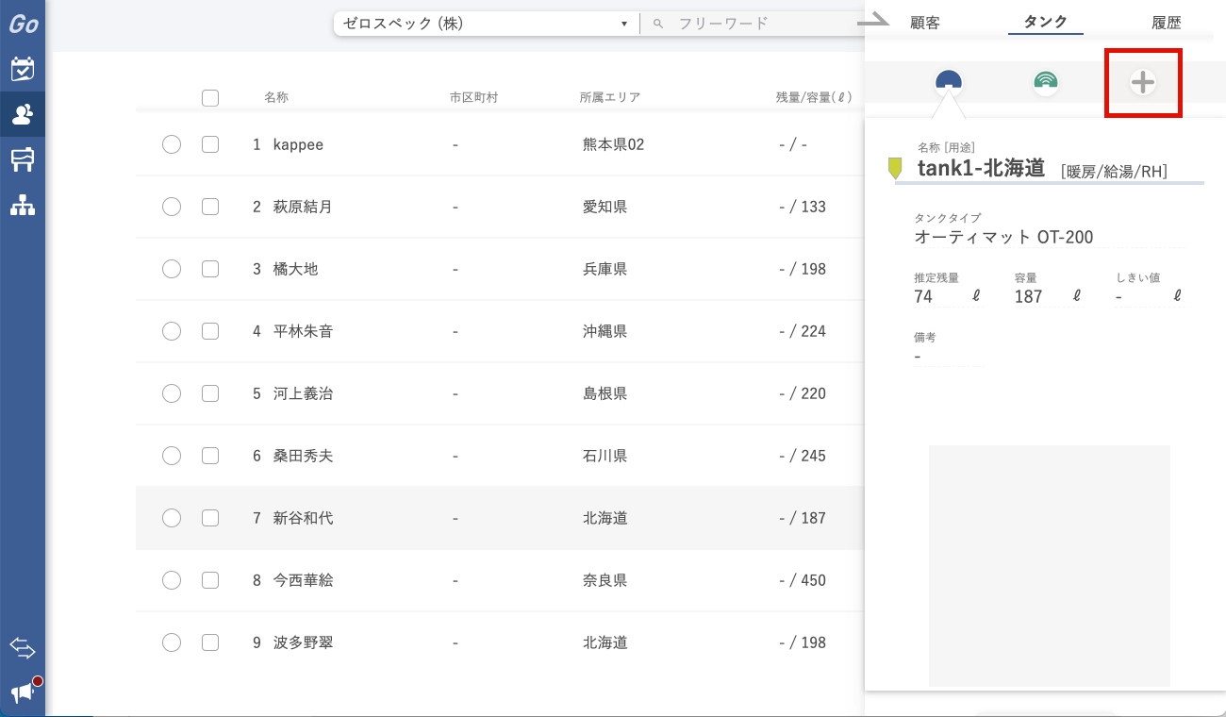Screen dimensions: 1226x717
Task: Select the radio button for 河上義治
Action: click(x=172, y=393)
